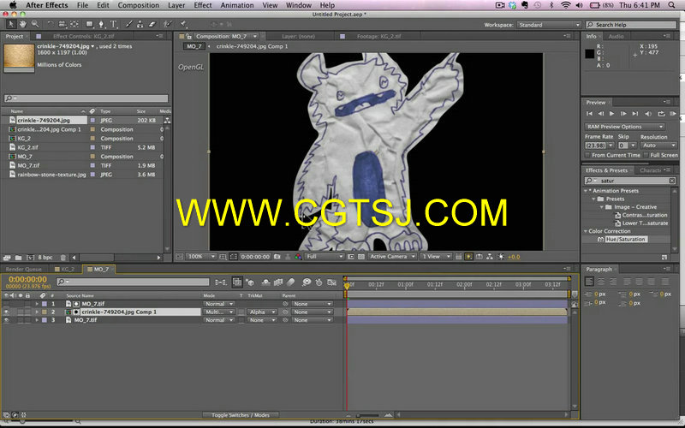The width and height of the screenshot is (685, 428).
Task: Reset exposure icon in viewer footer
Action: (501, 257)
